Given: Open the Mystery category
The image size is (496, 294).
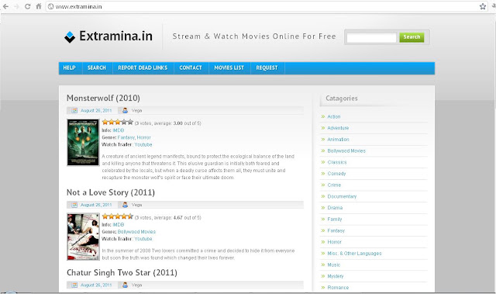Looking at the screenshot, I should point(336,276).
